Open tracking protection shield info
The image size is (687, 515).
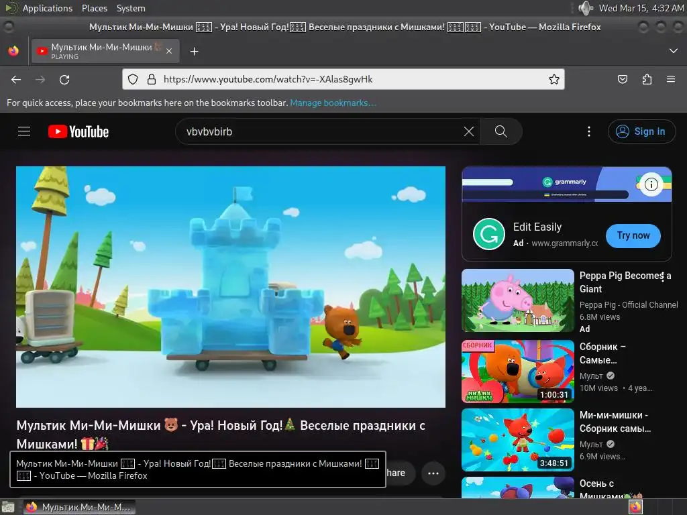point(133,79)
